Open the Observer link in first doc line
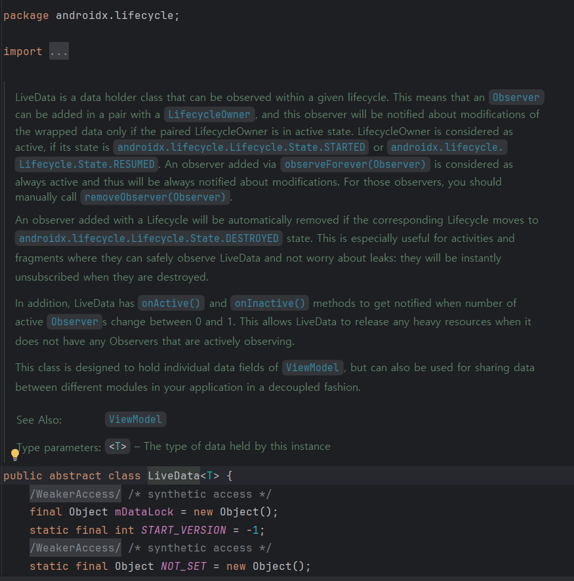The height and width of the screenshot is (581, 574). 516,98
